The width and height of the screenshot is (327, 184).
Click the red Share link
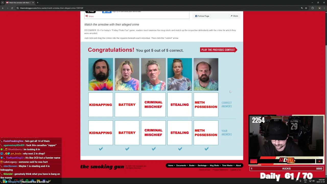pos(90,16)
